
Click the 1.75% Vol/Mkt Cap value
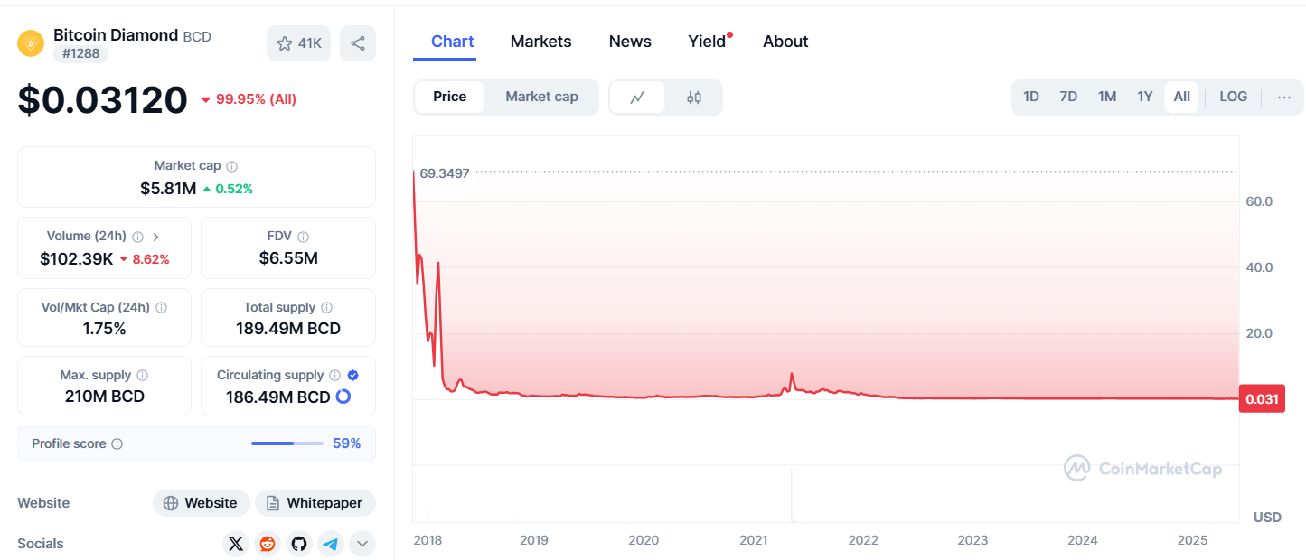(105, 329)
